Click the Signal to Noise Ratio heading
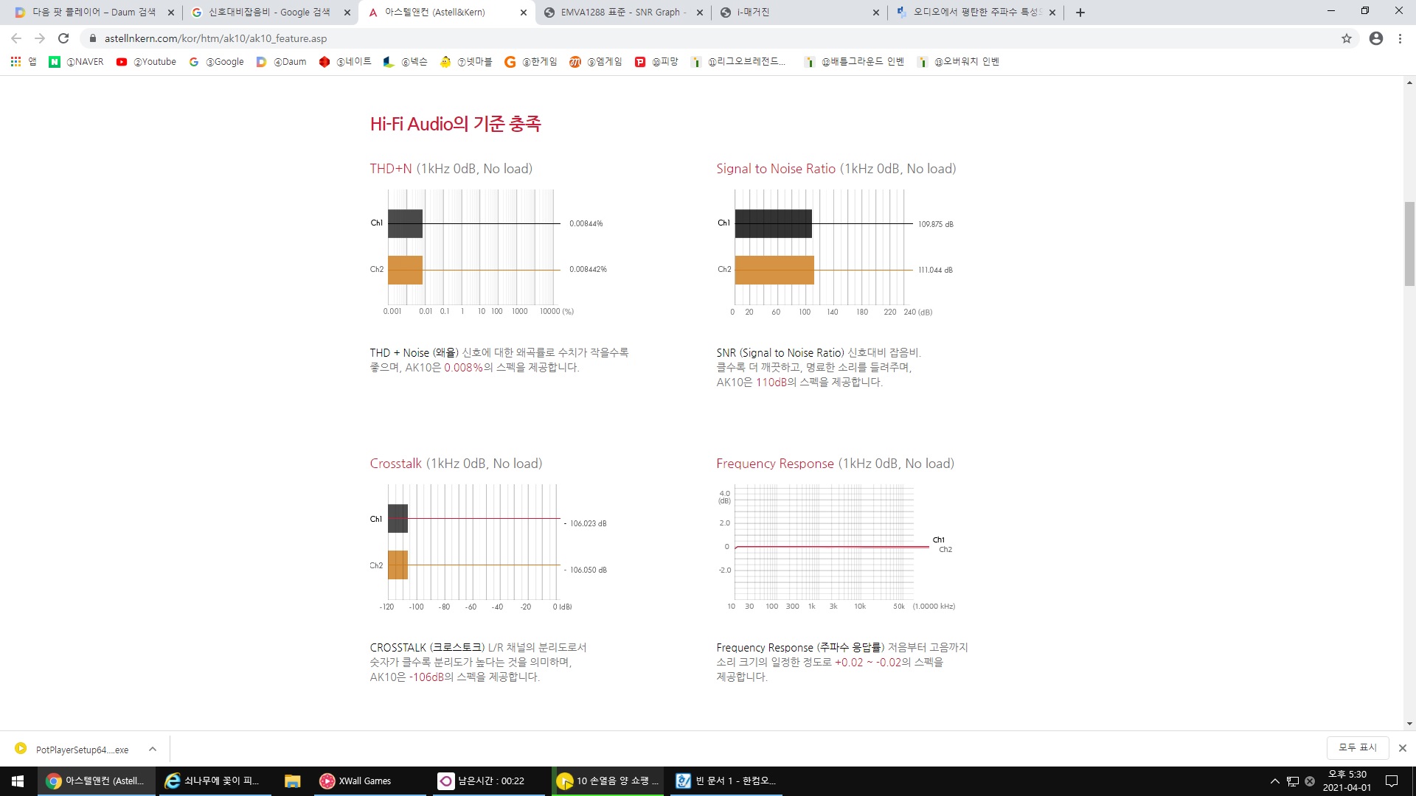 coord(836,169)
